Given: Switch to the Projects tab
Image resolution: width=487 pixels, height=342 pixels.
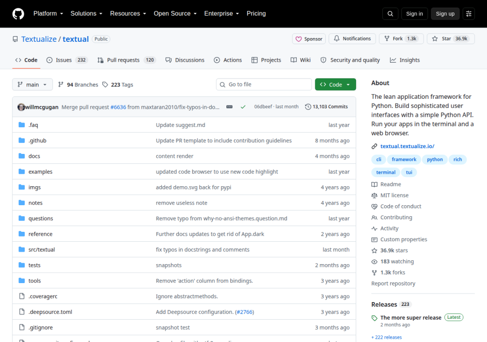Looking at the screenshot, I should [266, 60].
